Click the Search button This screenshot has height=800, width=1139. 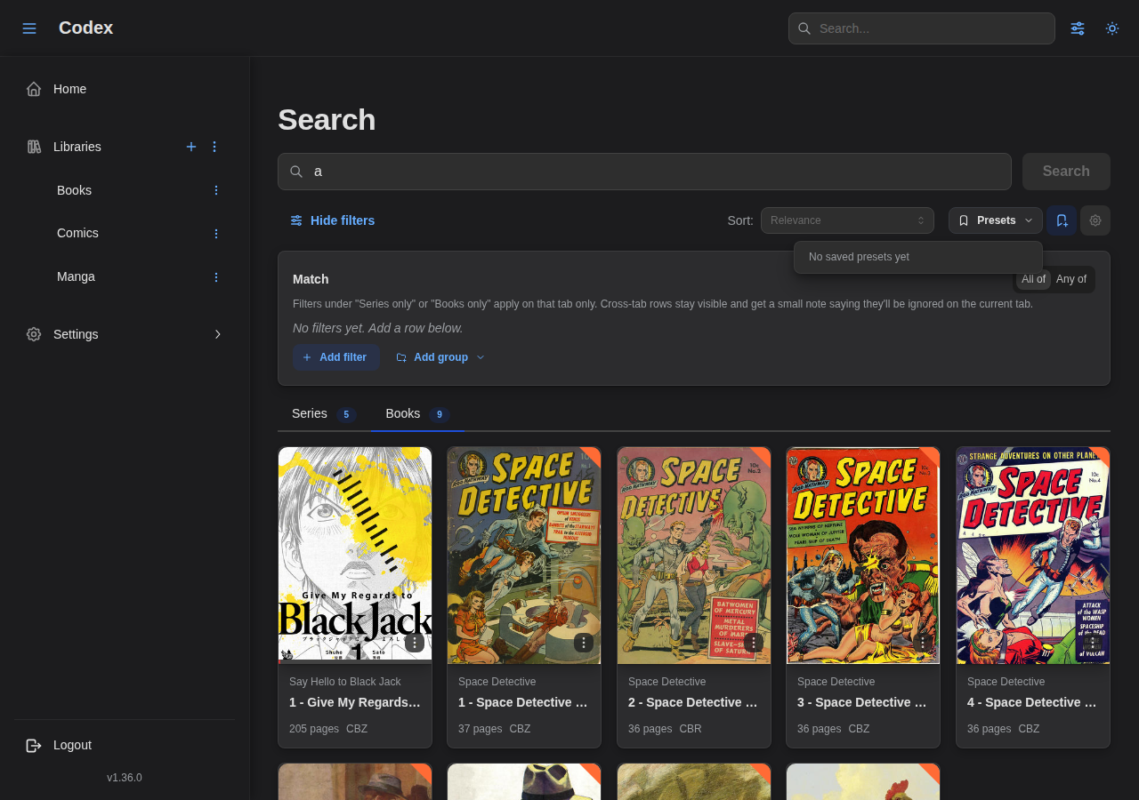coord(1066,172)
